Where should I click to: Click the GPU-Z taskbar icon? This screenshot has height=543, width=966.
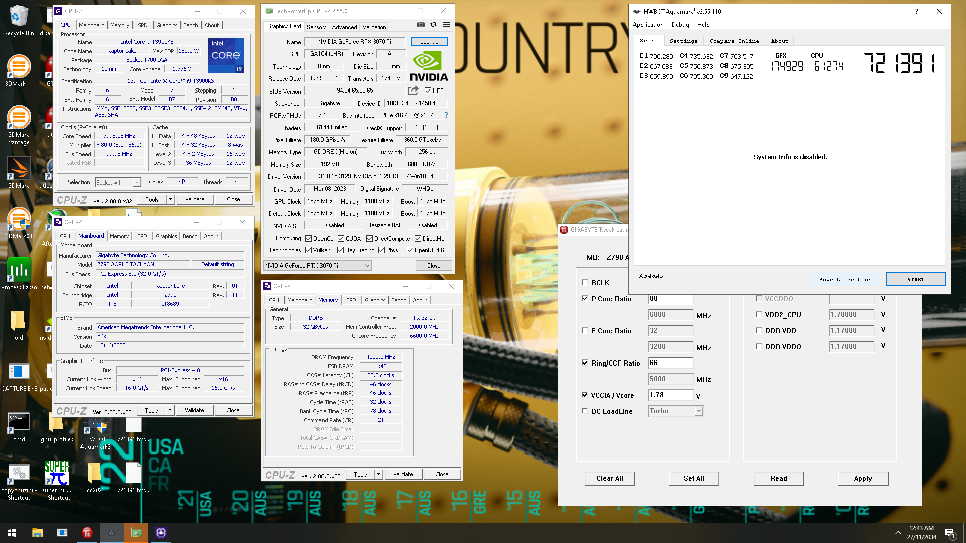(x=136, y=533)
